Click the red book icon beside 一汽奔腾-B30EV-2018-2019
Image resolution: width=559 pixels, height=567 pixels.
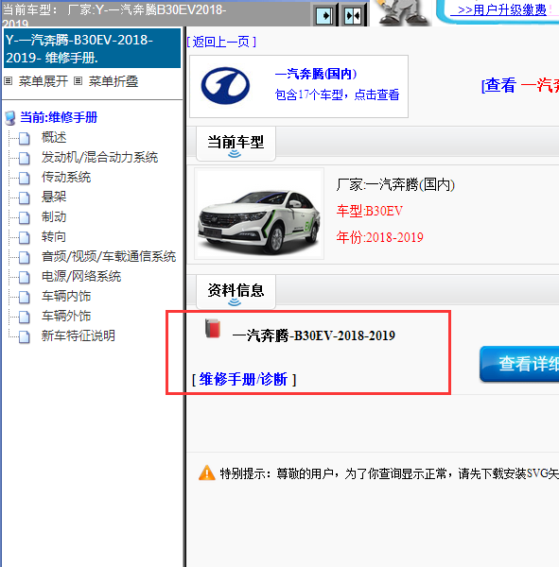[213, 328]
